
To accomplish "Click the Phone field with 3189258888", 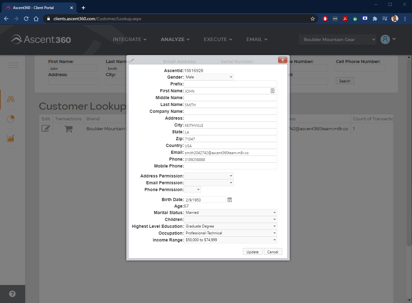I will (231, 159).
